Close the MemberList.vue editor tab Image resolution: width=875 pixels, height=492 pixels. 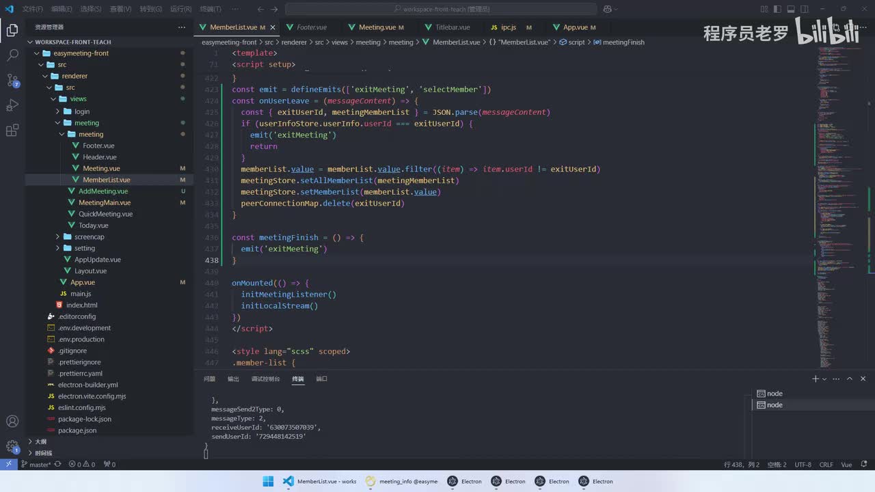(273, 27)
